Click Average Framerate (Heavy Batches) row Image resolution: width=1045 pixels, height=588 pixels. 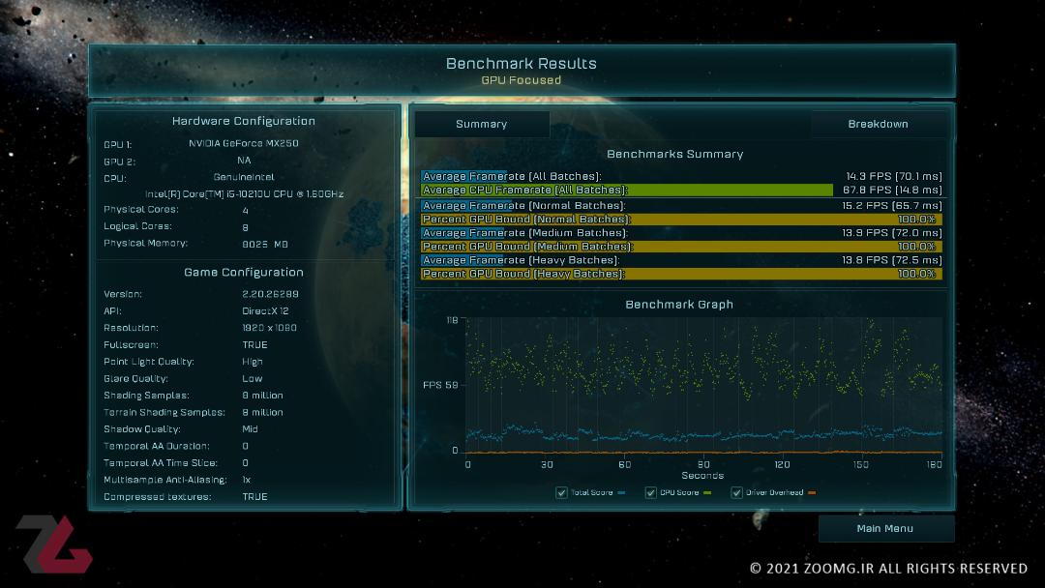coord(681,260)
